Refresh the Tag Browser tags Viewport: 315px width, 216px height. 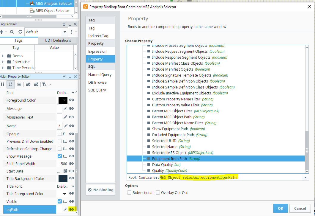pos(20,32)
